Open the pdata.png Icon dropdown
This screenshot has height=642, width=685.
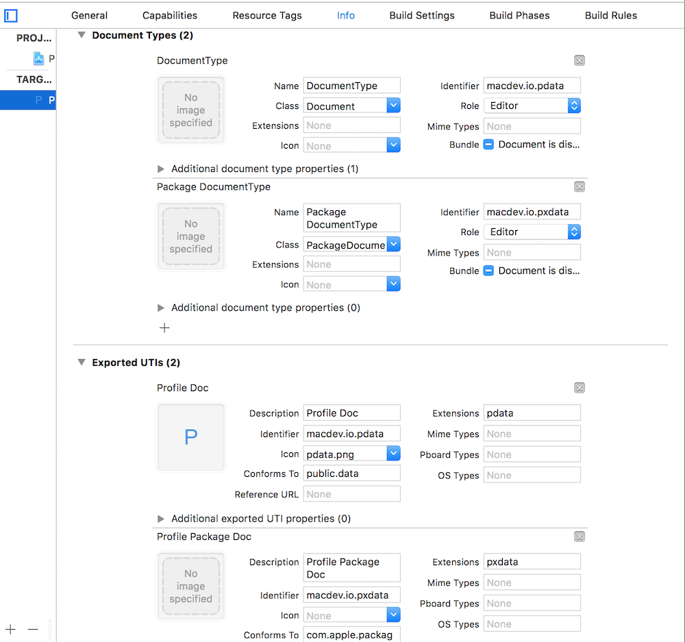[393, 454]
